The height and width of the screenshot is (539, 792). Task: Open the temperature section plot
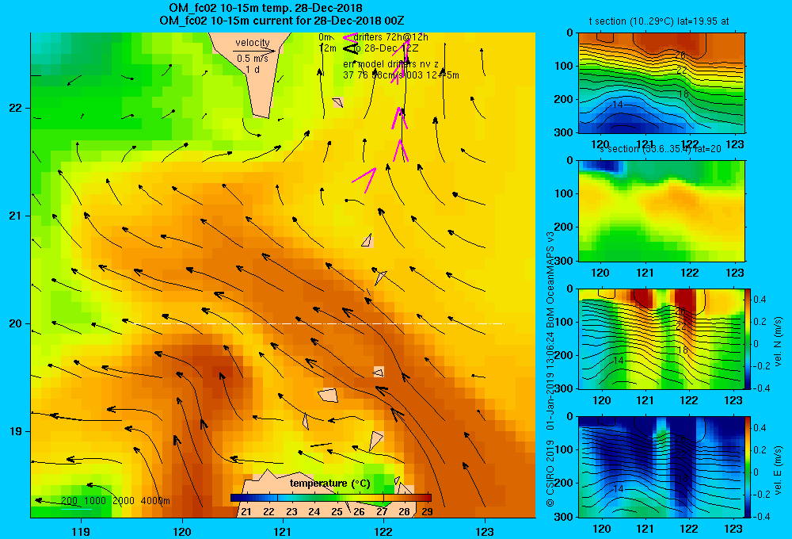661,83
